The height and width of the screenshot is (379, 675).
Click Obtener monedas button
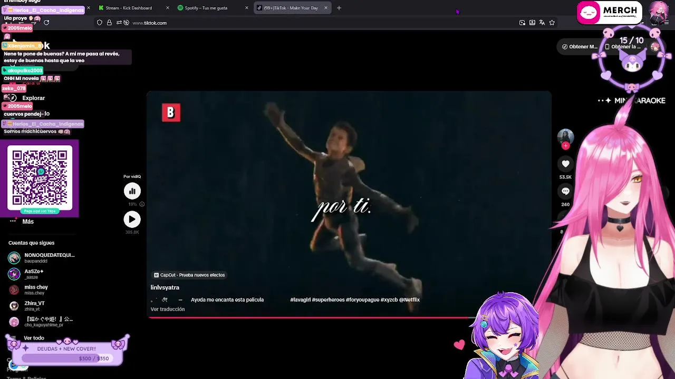pyautogui.click(x=578, y=46)
